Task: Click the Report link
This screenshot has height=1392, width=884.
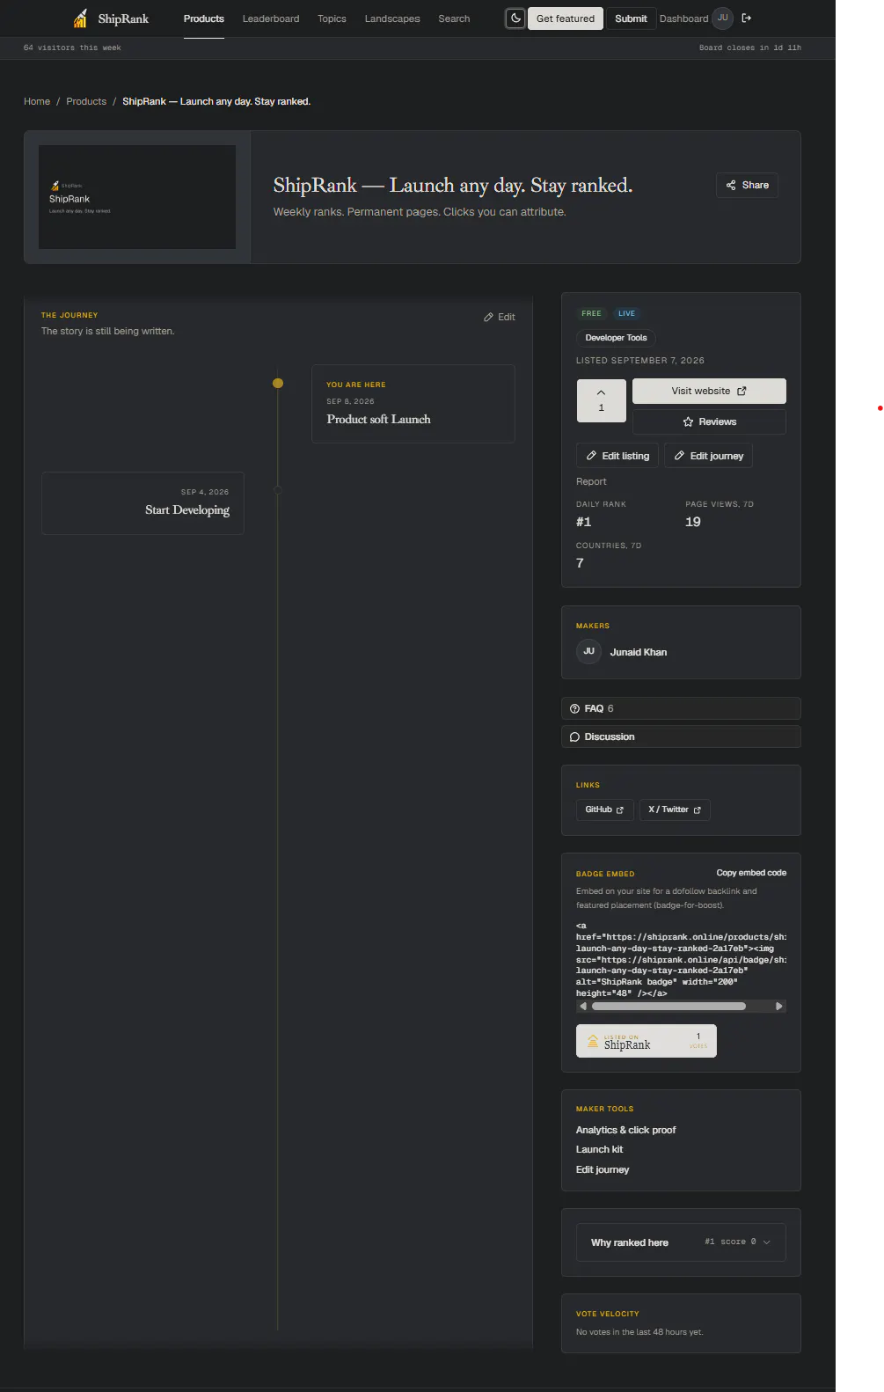Action: coord(591,481)
